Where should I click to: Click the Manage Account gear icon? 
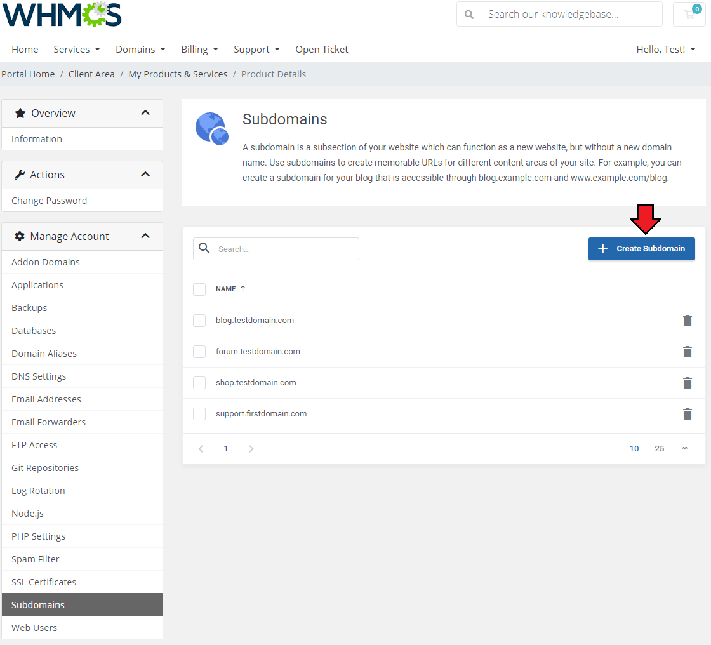coord(20,236)
